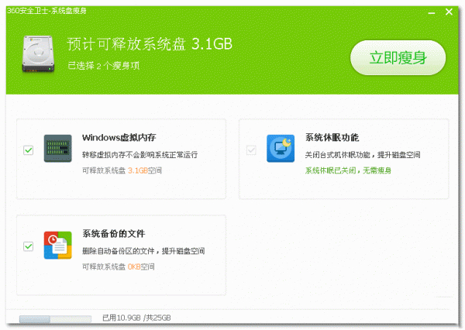The height and width of the screenshot is (330, 465).
Task: Select the 系统休眠功能 title text
Action: pyautogui.click(x=332, y=137)
